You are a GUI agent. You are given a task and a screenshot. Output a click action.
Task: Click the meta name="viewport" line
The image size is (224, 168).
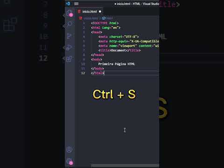(129, 46)
